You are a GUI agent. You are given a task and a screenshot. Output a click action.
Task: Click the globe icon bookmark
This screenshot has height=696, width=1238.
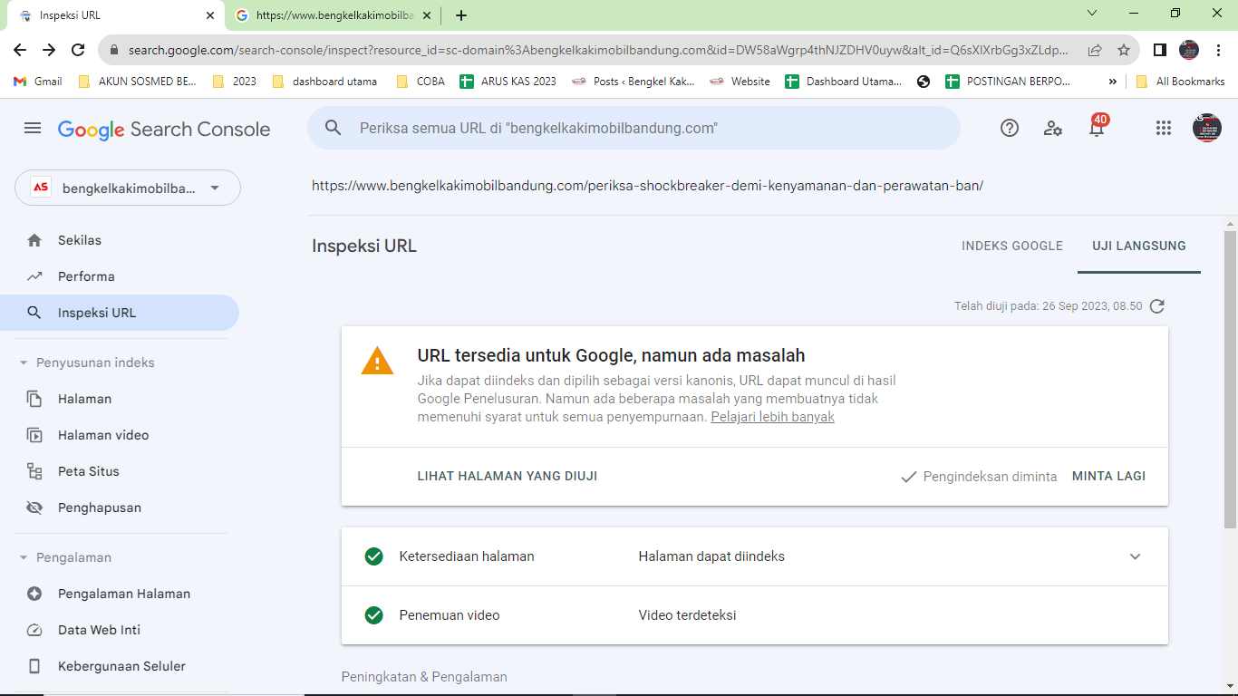point(924,82)
